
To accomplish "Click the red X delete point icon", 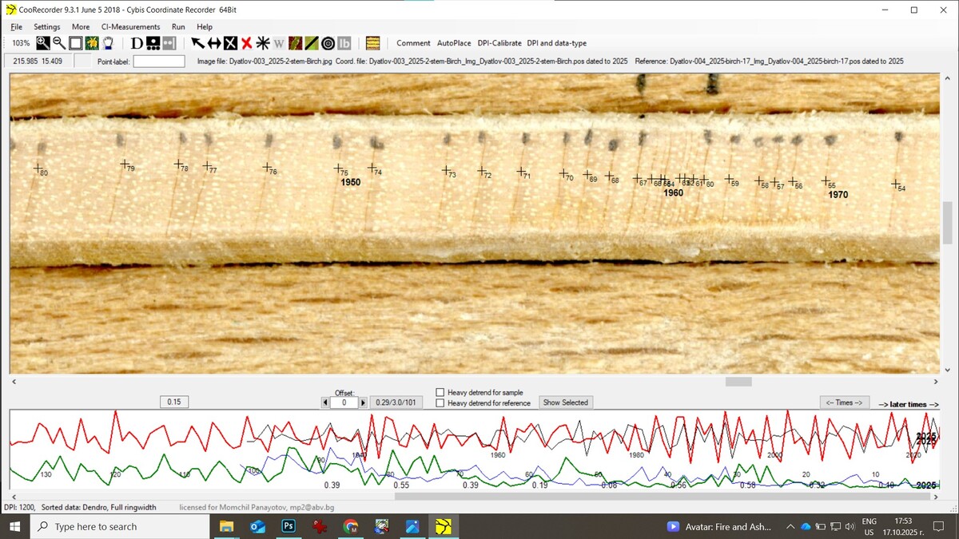I will [247, 43].
